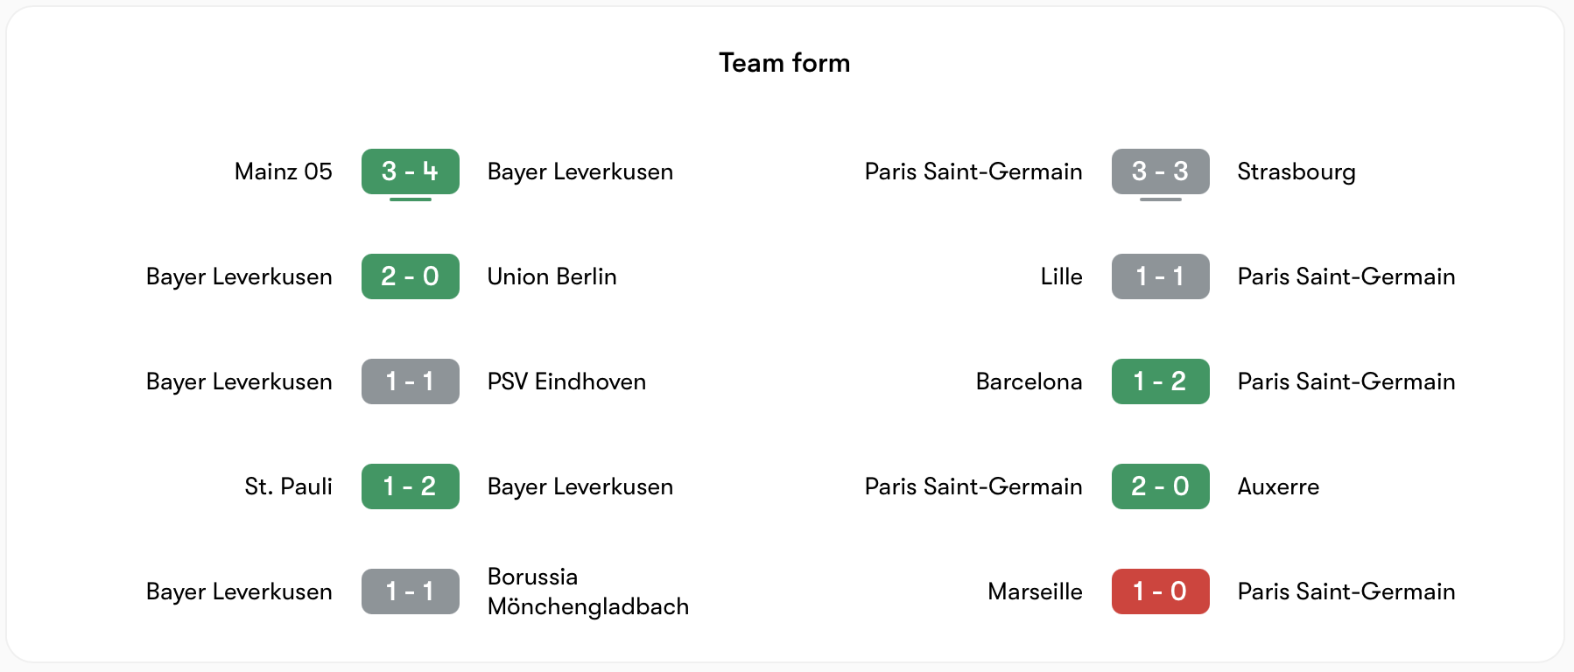The width and height of the screenshot is (1574, 672).
Task: Open the Barcelona team name
Action: click(1029, 381)
